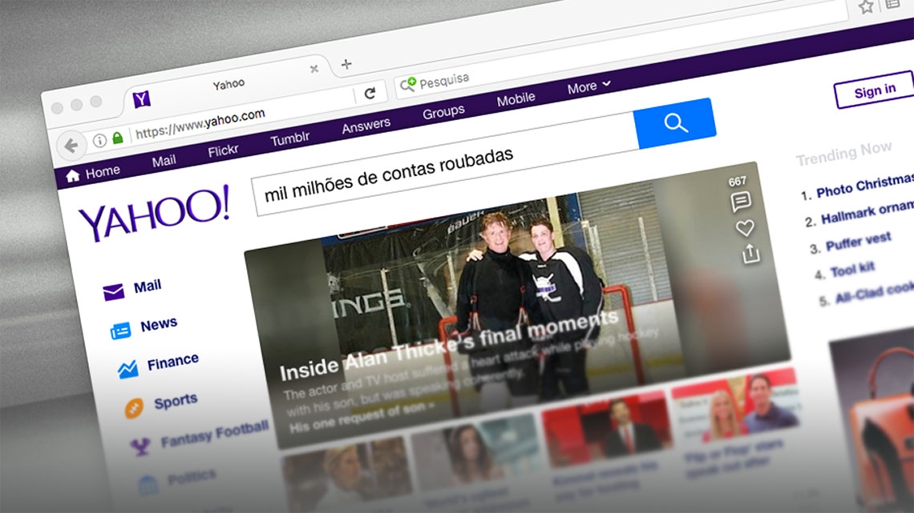Open trending item Photo Christmas
Viewport: 914px width, 513px height.
864,186
